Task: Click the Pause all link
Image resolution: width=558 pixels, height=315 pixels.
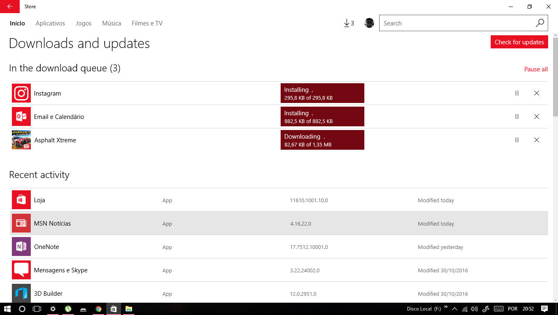Action: click(x=536, y=69)
